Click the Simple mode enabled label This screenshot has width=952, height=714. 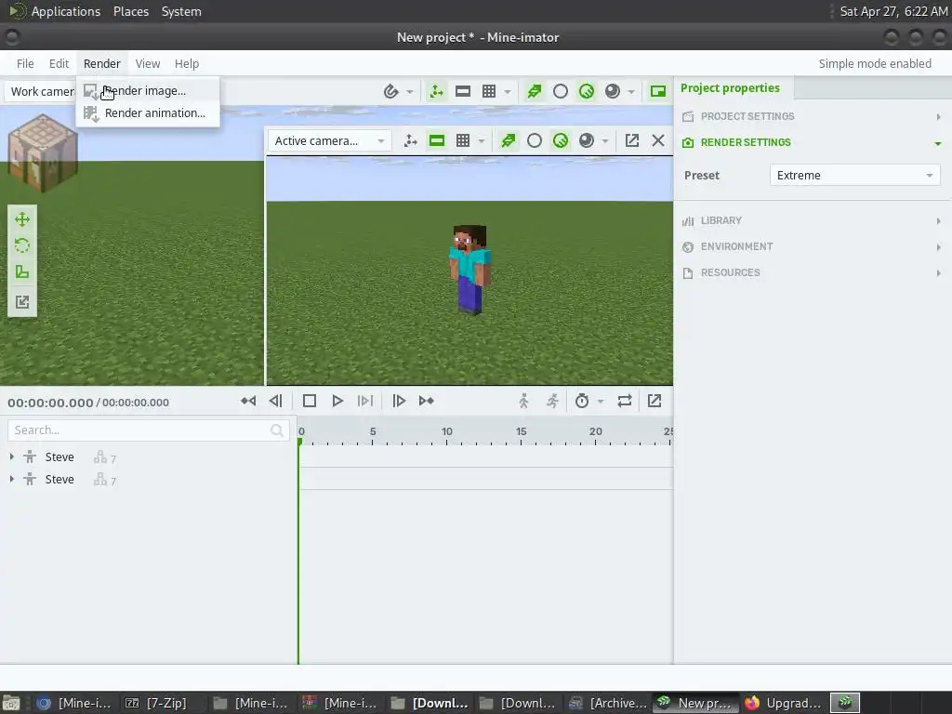[874, 64]
